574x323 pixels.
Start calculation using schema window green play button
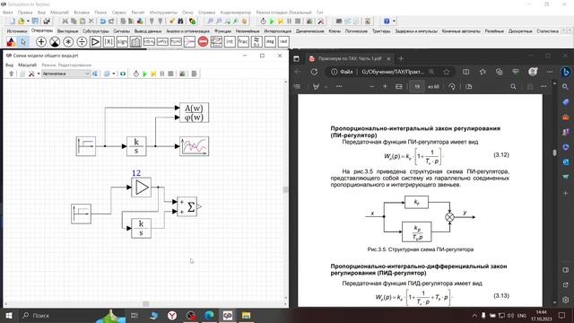click(x=144, y=74)
